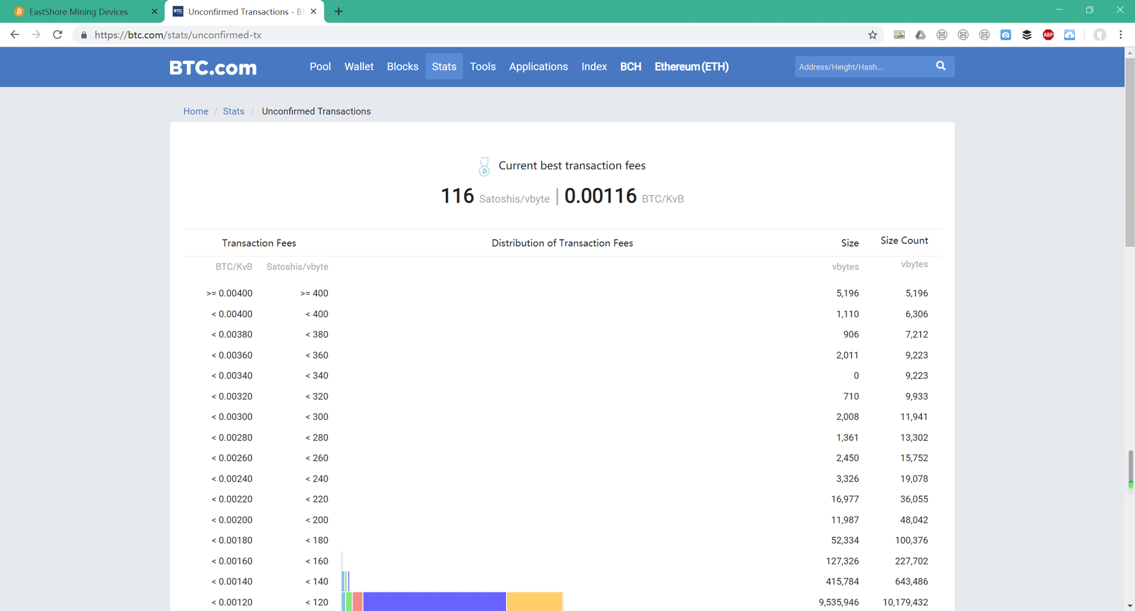Open the Adblock Plus extension
Screen dimensions: 1135x611
1048,35
